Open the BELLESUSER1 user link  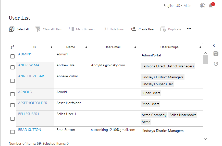(29, 114)
